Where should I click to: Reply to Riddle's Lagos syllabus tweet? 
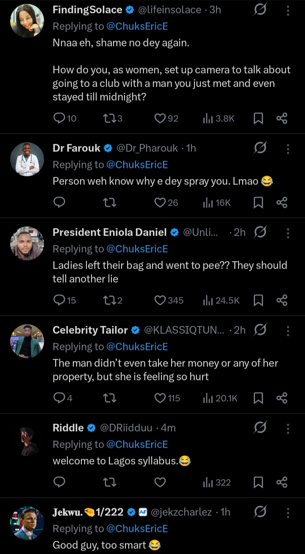coord(59,482)
